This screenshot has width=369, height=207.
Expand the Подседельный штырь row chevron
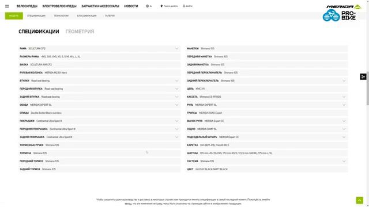[x=344, y=137]
